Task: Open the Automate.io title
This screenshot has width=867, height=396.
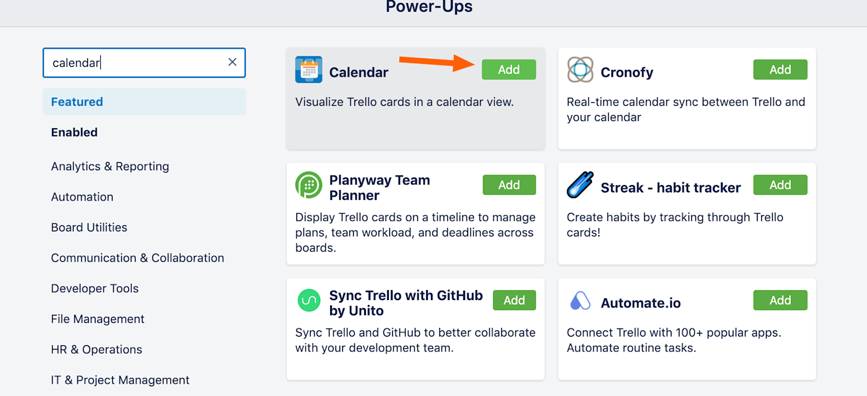Action: pyautogui.click(x=640, y=303)
